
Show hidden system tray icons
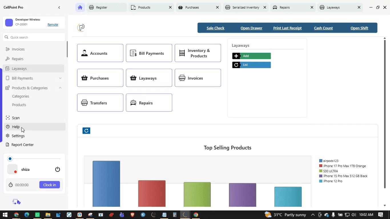coord(313,215)
